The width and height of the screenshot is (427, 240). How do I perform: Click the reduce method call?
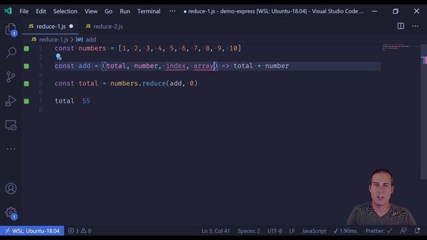click(154, 83)
